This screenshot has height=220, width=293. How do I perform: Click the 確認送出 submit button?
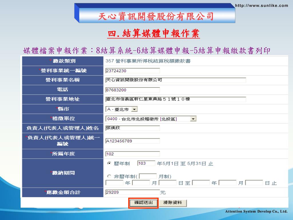point(143,203)
